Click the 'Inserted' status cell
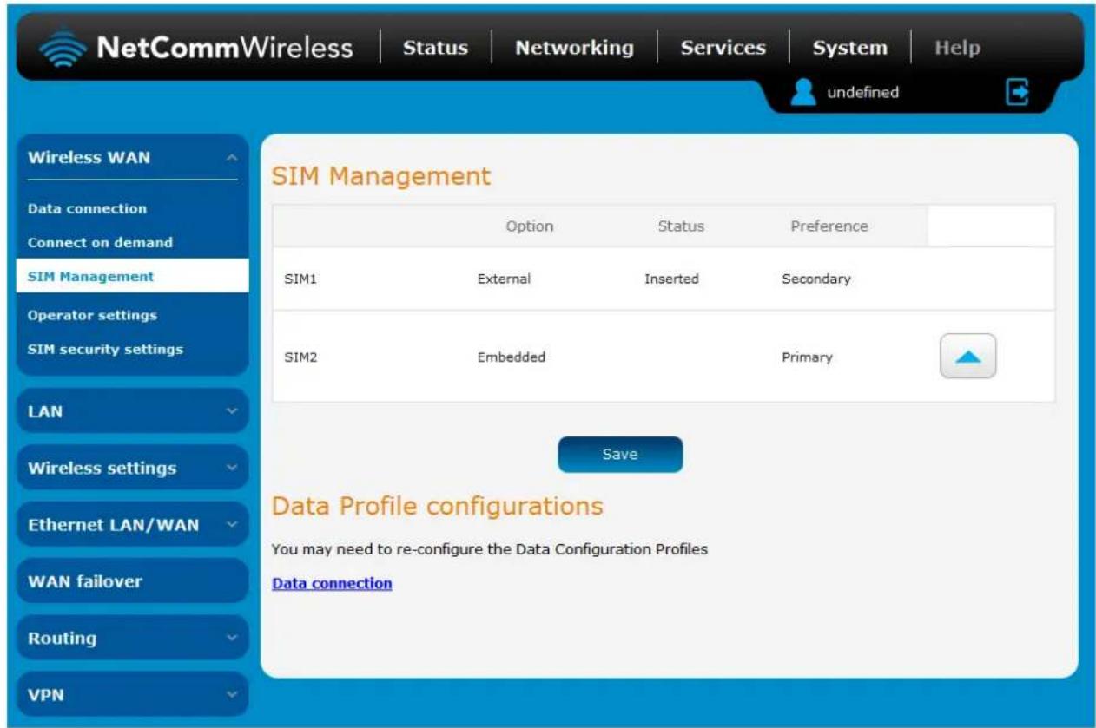Image resolution: width=1096 pixels, height=728 pixels. tap(671, 279)
